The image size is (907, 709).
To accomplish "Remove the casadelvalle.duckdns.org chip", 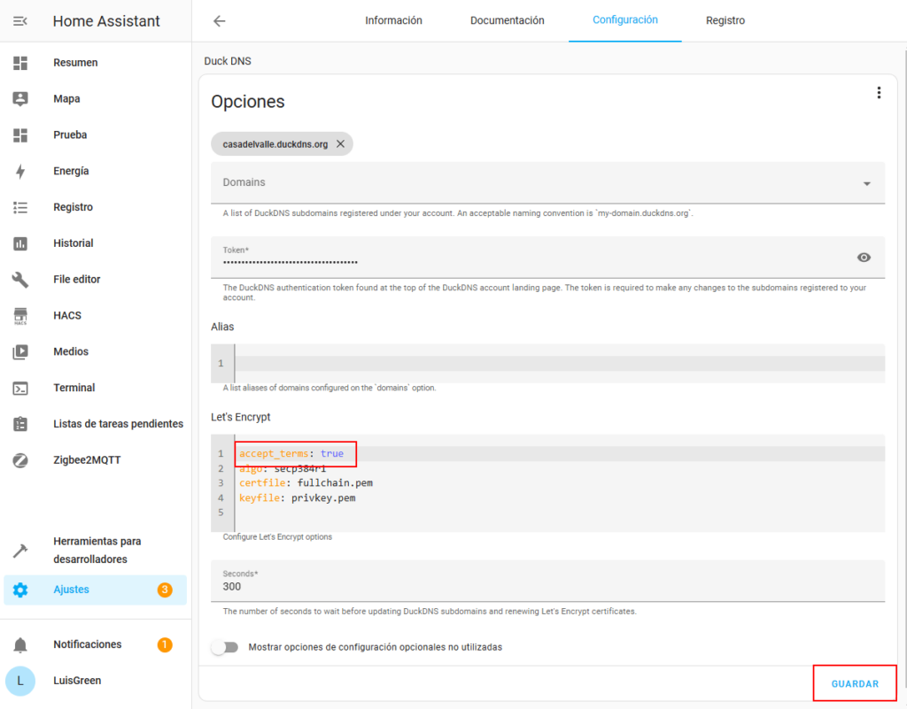I will click(x=340, y=144).
